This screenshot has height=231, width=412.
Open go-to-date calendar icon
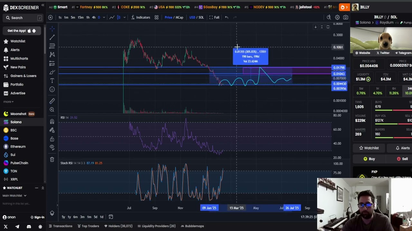pos(111,217)
